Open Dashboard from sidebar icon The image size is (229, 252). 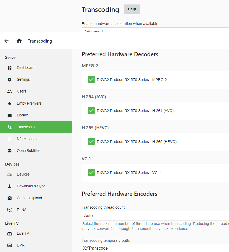[10, 68]
